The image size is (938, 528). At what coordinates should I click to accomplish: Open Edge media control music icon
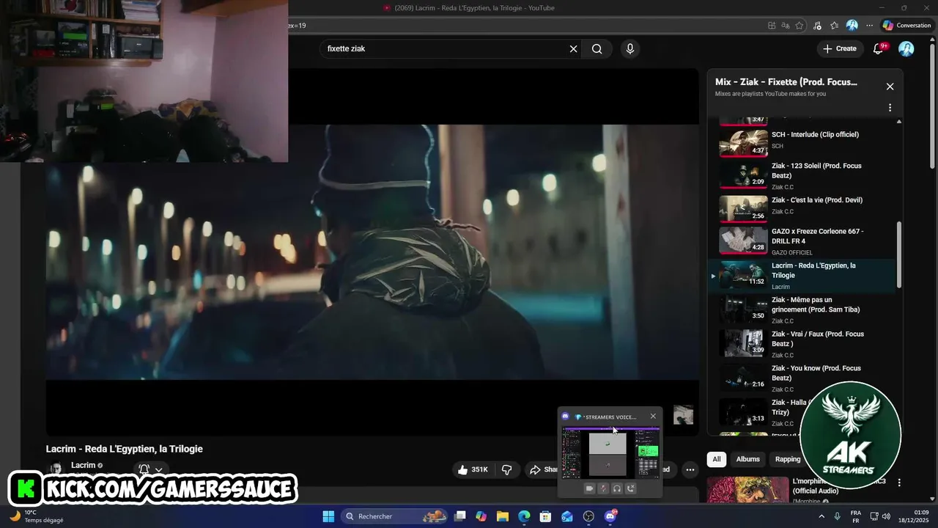pyautogui.click(x=817, y=26)
